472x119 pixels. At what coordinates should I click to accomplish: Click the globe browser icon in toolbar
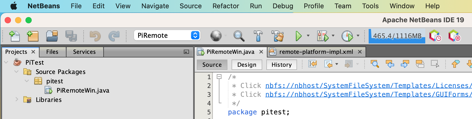point(216,36)
